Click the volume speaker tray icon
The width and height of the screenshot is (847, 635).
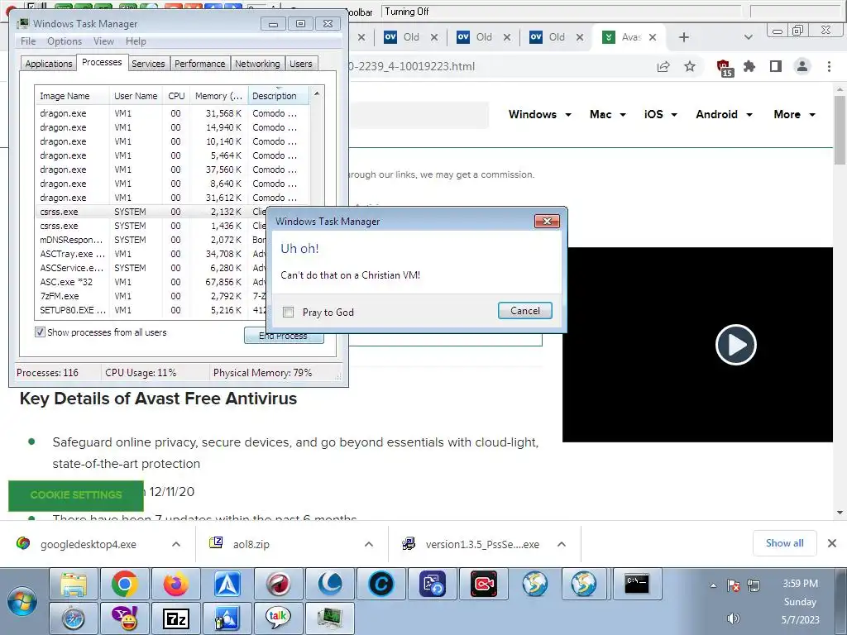tap(733, 618)
